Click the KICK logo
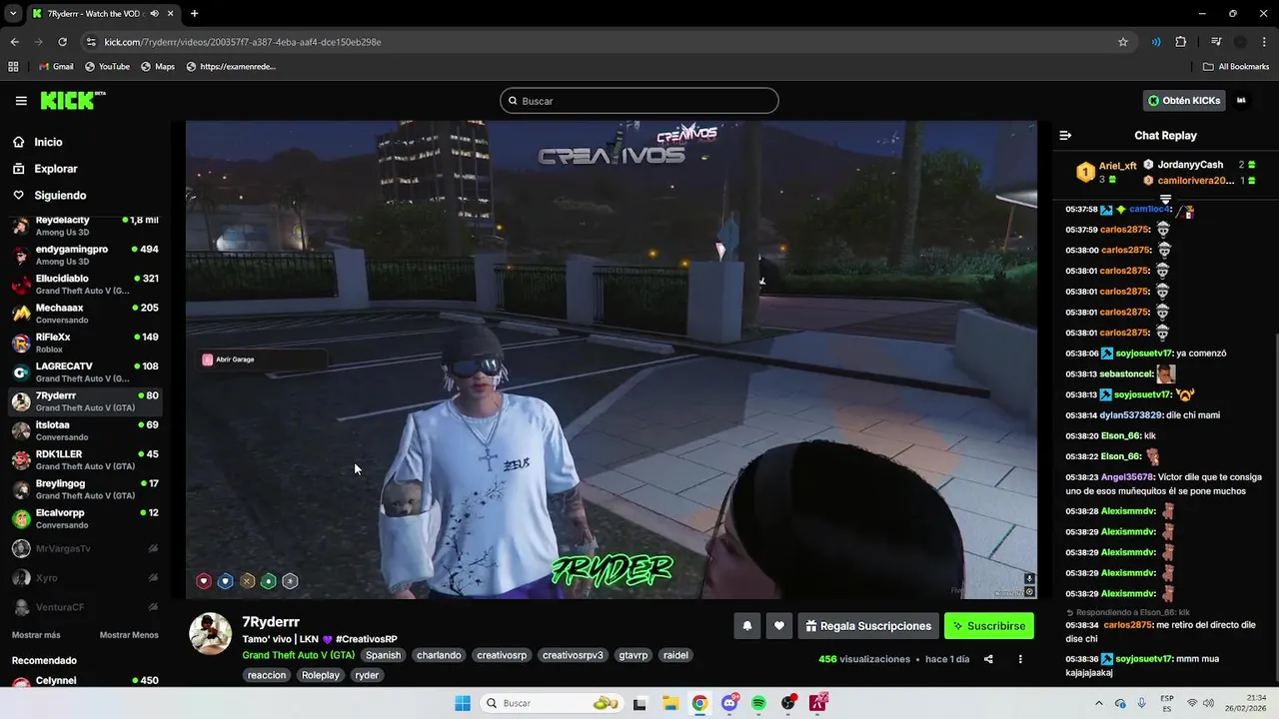The height and width of the screenshot is (719, 1279). point(72,100)
